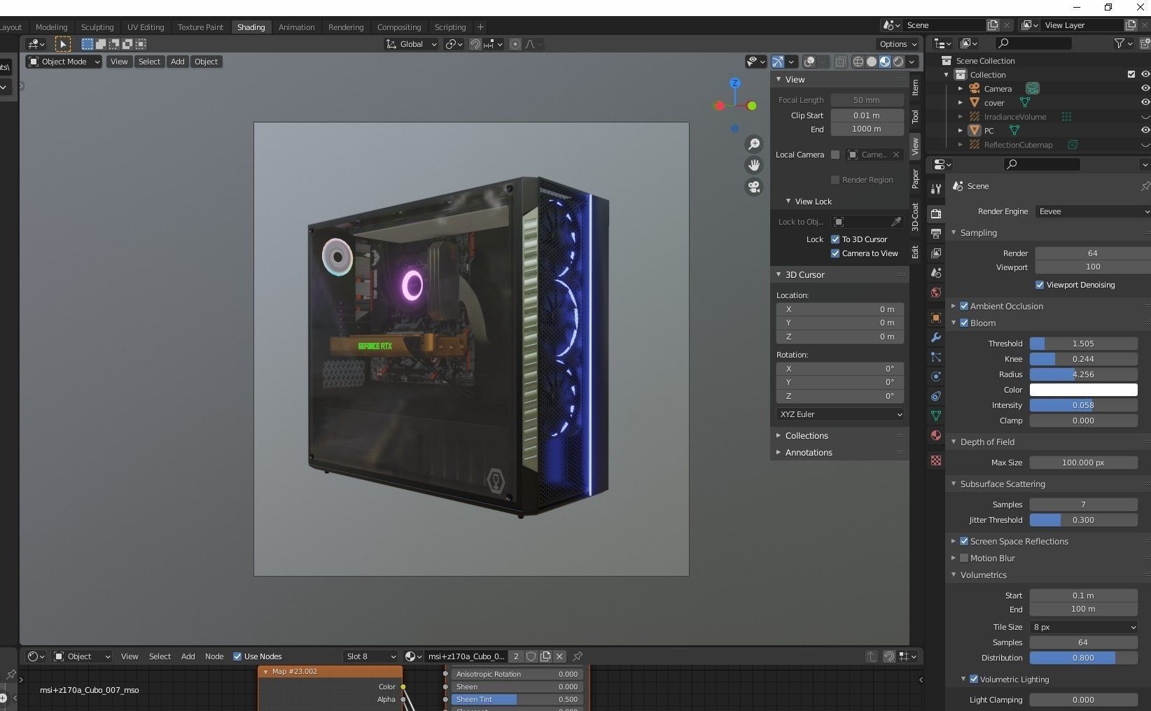Click the Volumetrics Distribution slider

(1083, 658)
